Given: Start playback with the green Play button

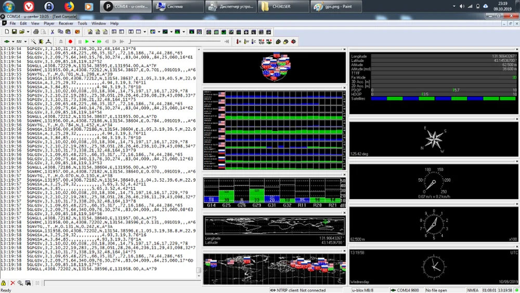Looking at the screenshot, I should coord(87,42).
